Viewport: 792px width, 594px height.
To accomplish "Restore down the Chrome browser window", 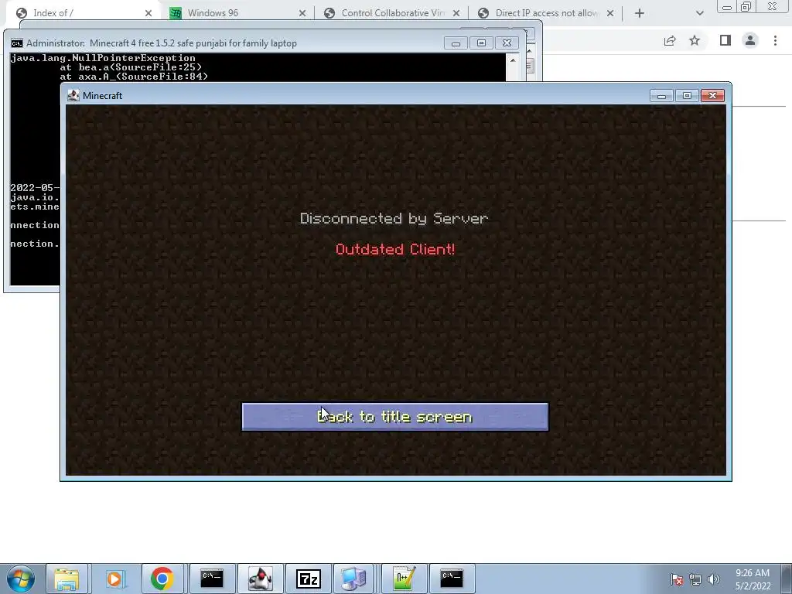I will click(746, 6).
